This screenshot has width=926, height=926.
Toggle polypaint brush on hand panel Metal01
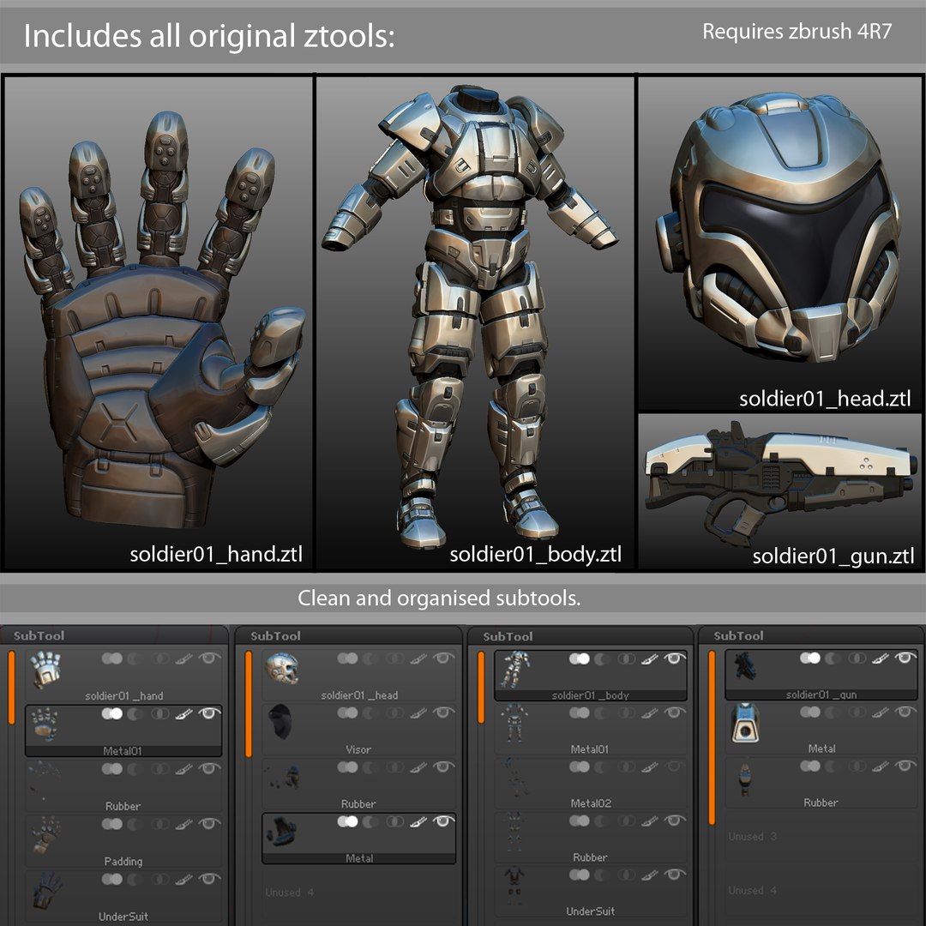[x=184, y=713]
